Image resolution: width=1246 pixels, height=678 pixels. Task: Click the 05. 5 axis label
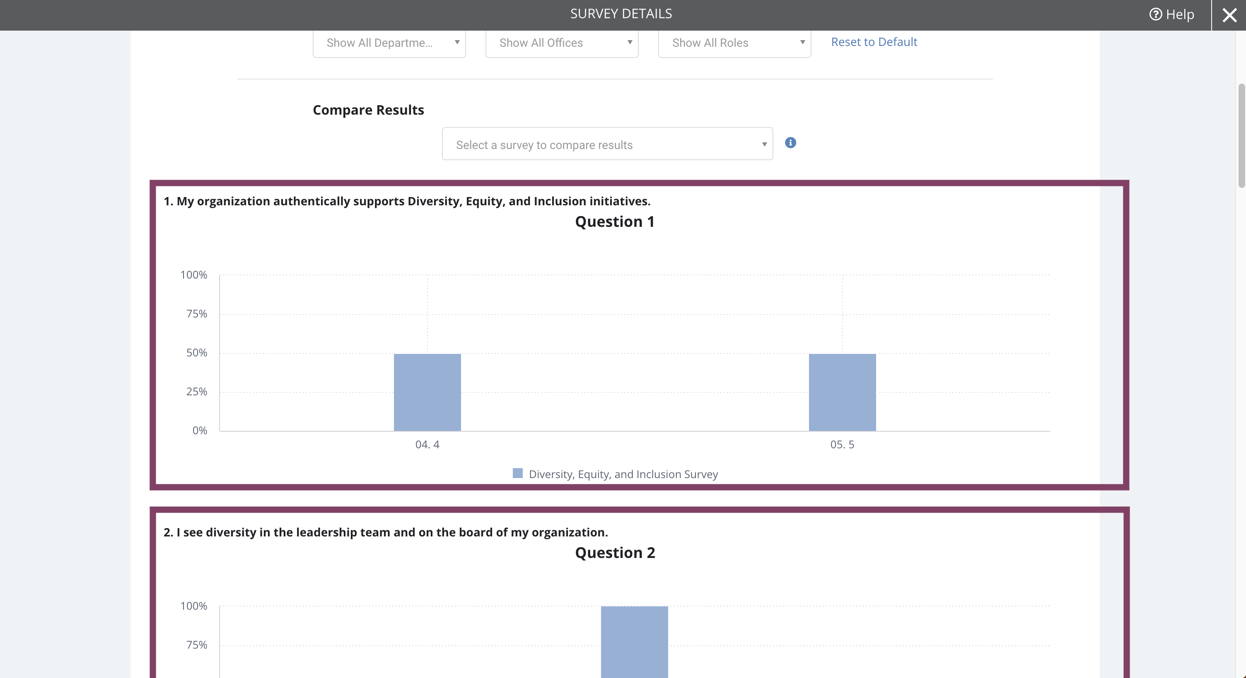[x=842, y=445]
